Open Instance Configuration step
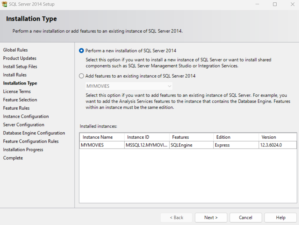 [26, 116]
